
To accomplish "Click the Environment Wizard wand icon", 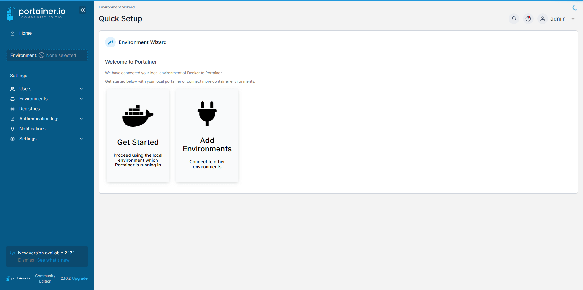I will pos(110,42).
